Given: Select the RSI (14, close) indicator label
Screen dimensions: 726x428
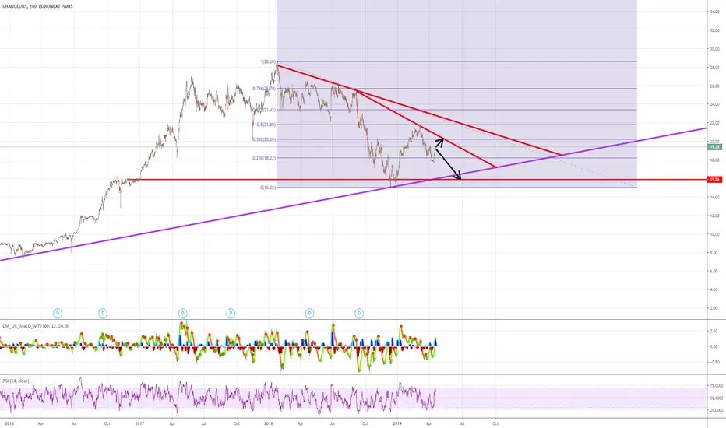Looking at the screenshot, I should [16, 381].
